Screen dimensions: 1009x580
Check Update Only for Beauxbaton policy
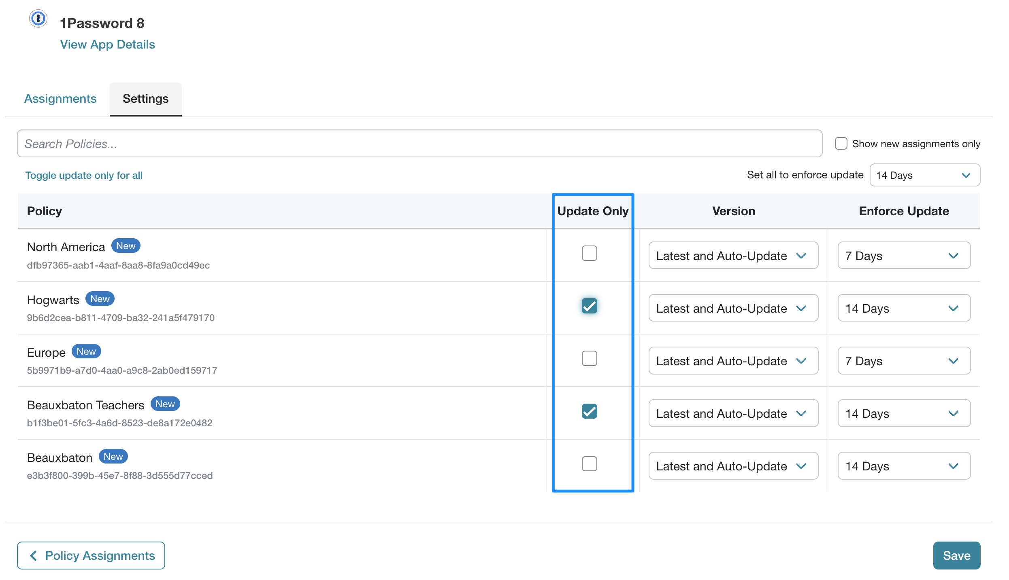pyautogui.click(x=589, y=464)
